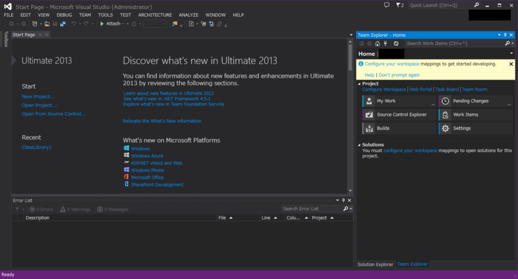The height and width of the screenshot is (279, 518).
Task: Click Visual Studio logo in title bar
Action: (x=8, y=6)
